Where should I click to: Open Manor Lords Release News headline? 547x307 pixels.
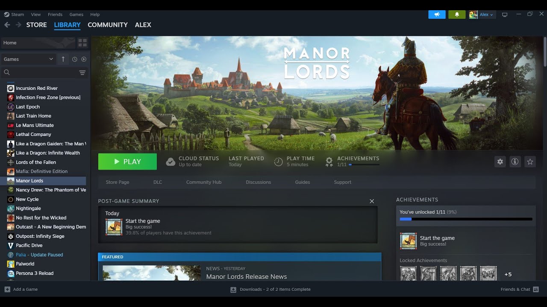pos(247,277)
